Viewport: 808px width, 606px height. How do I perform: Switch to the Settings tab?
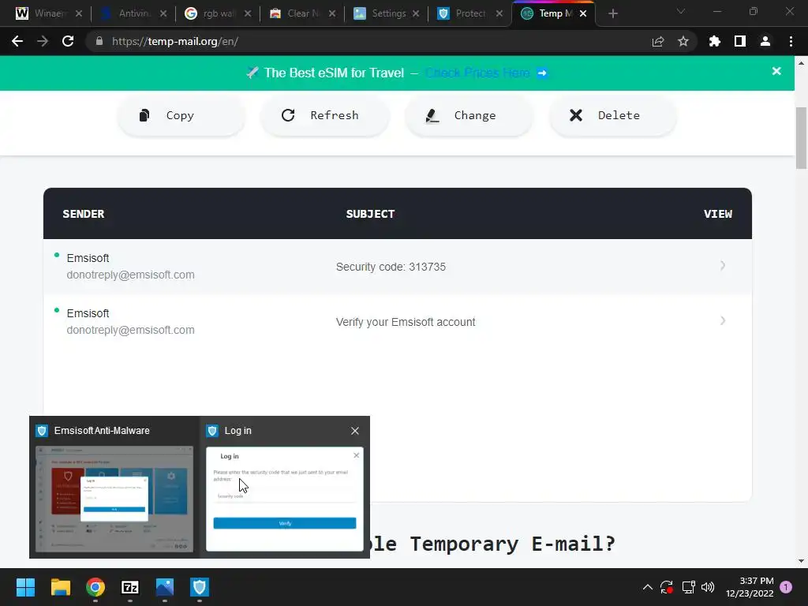click(x=386, y=13)
